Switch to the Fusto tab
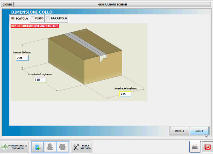 [37, 18]
